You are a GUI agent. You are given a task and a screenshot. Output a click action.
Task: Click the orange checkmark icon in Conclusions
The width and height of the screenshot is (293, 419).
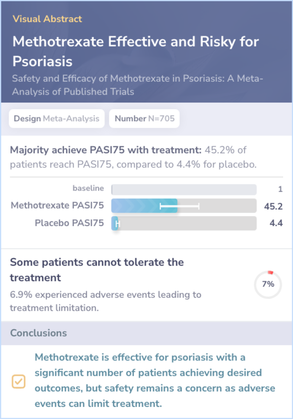click(18, 381)
